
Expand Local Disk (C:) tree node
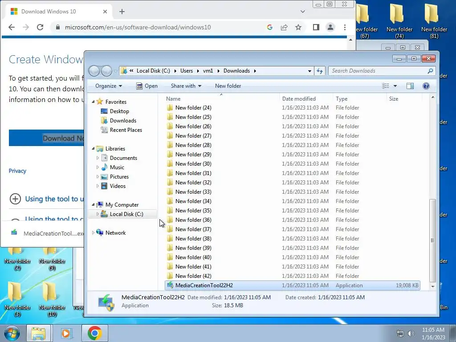click(98, 214)
